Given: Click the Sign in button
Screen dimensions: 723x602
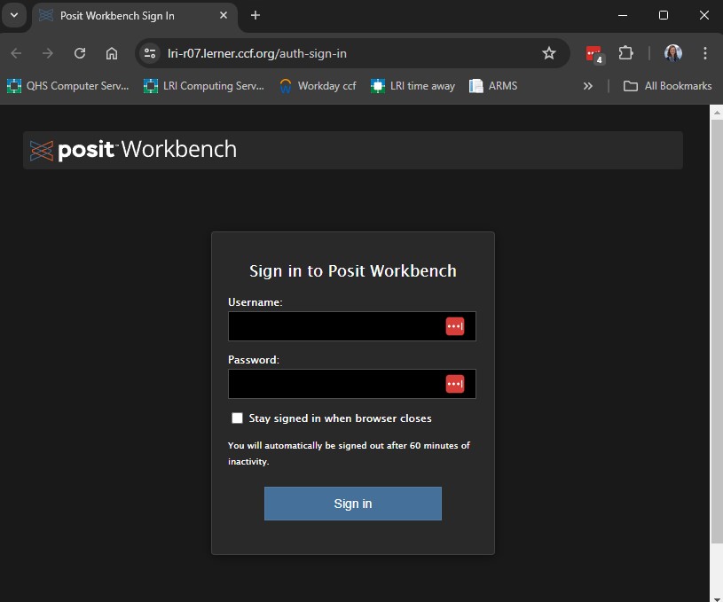Looking at the screenshot, I should tap(353, 504).
